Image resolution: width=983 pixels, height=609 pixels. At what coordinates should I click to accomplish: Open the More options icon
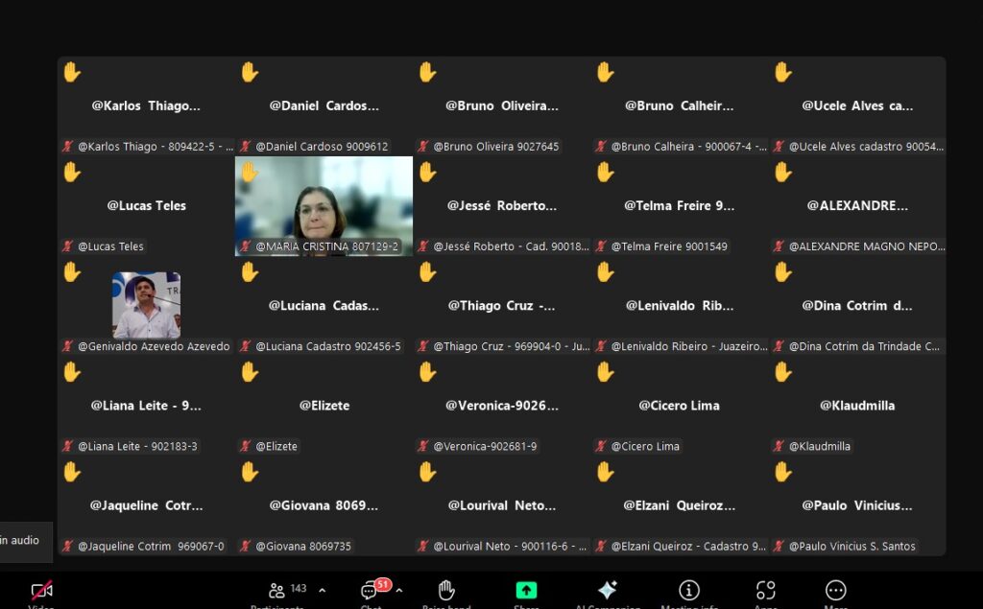836,590
